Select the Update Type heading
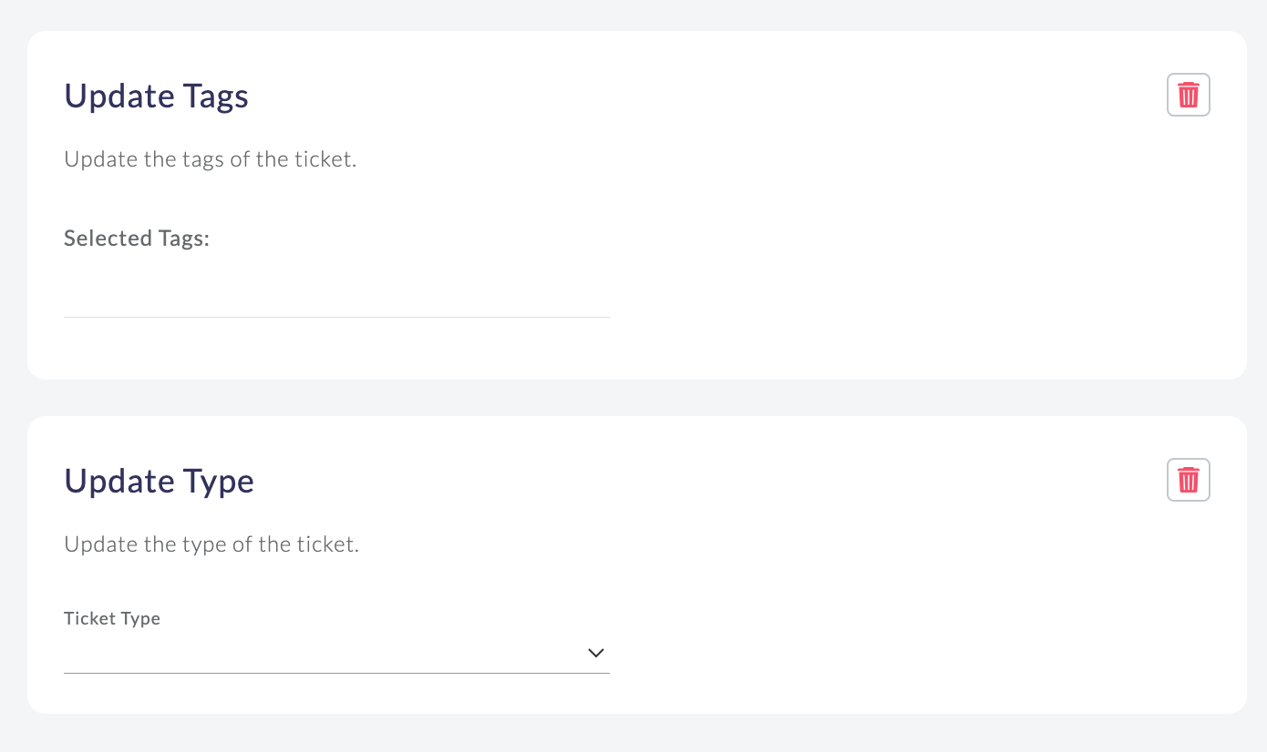1267x752 pixels. coord(159,481)
